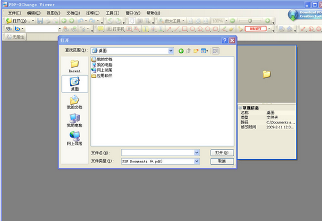Select the Strikeout text tool icon
The height and width of the screenshot is (221, 322).
pos(153,29)
